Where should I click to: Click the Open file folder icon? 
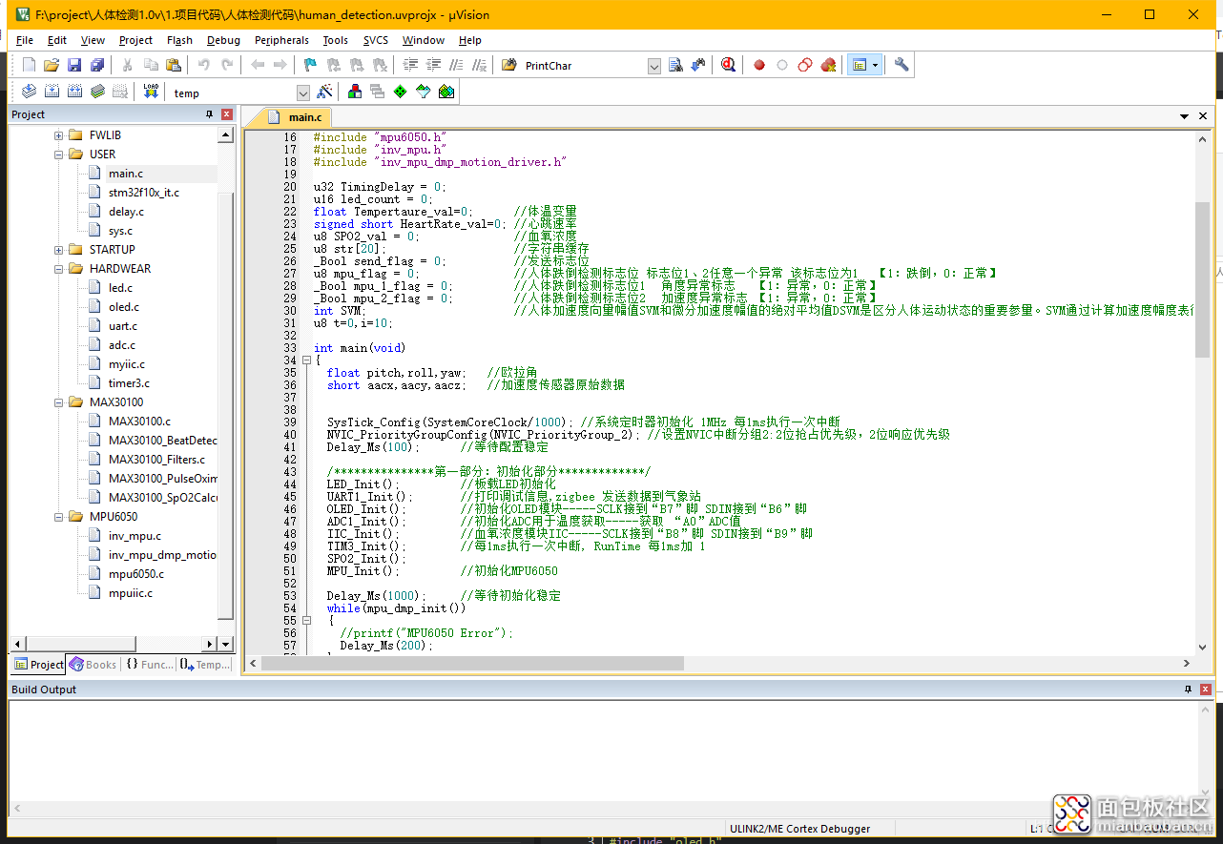(x=52, y=65)
